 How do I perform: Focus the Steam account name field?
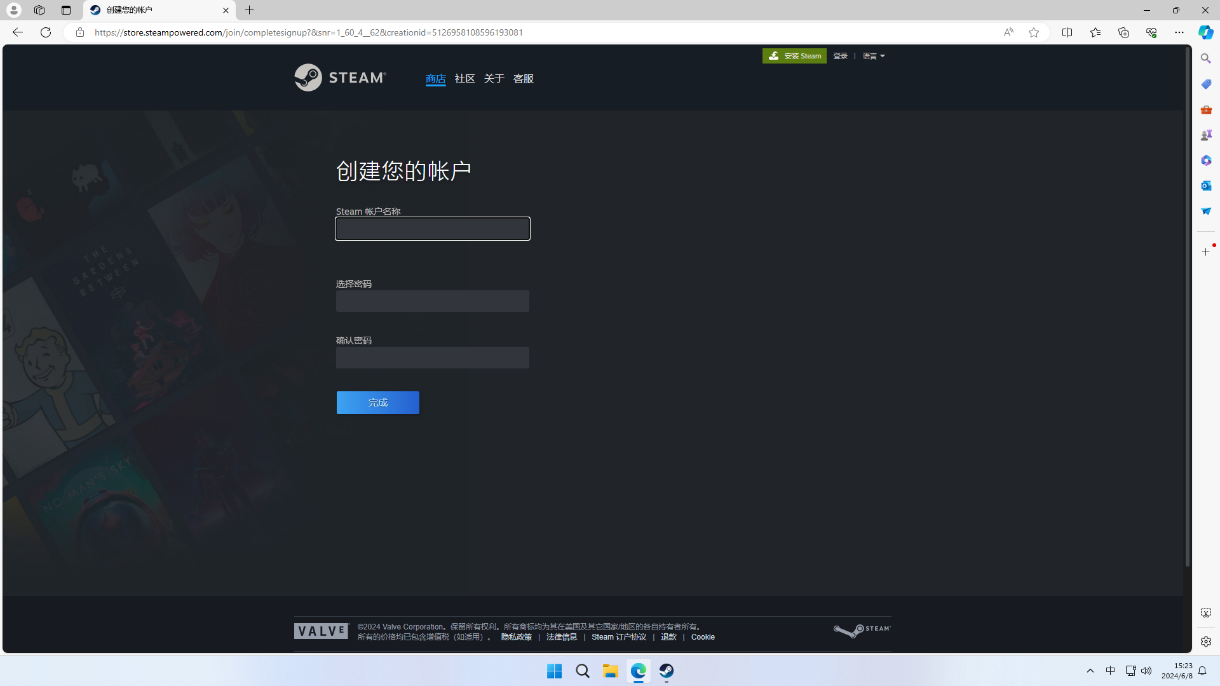pos(432,229)
